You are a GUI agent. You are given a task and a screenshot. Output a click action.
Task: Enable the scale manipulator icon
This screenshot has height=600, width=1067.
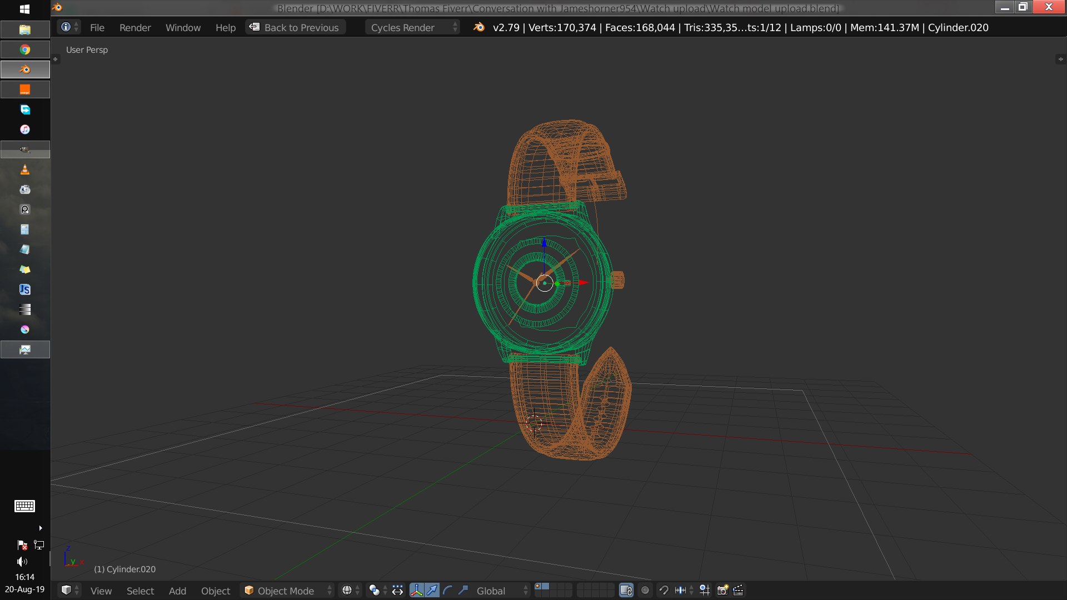pyautogui.click(x=463, y=591)
